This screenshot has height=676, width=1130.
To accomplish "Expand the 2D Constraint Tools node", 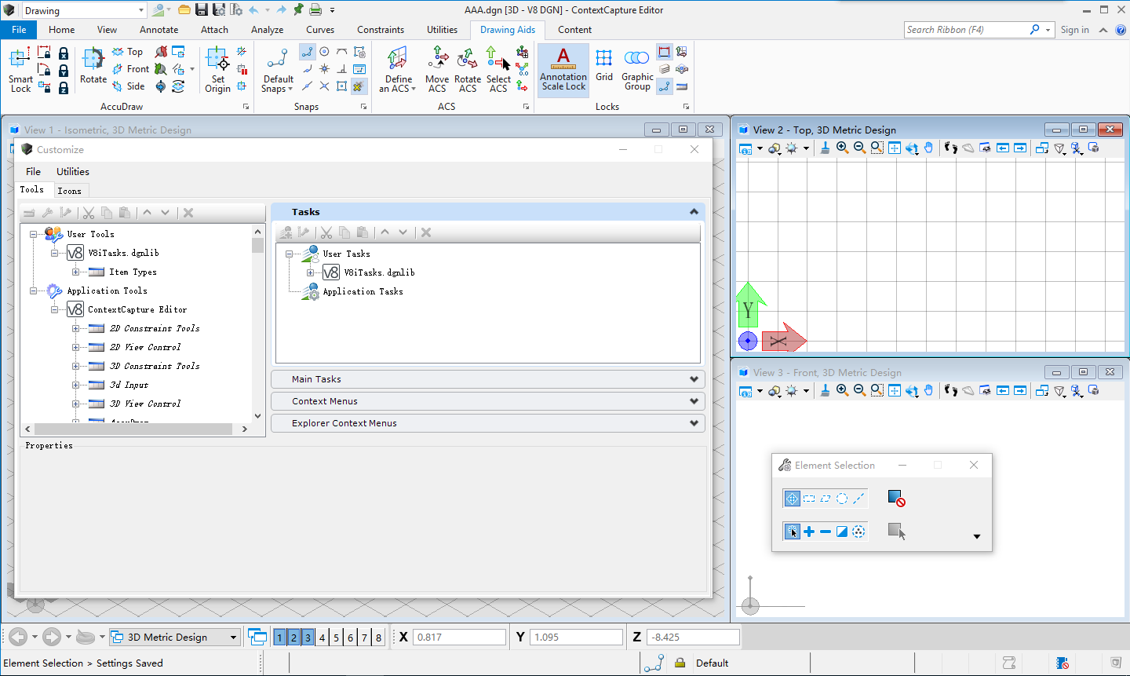I will pos(75,328).
